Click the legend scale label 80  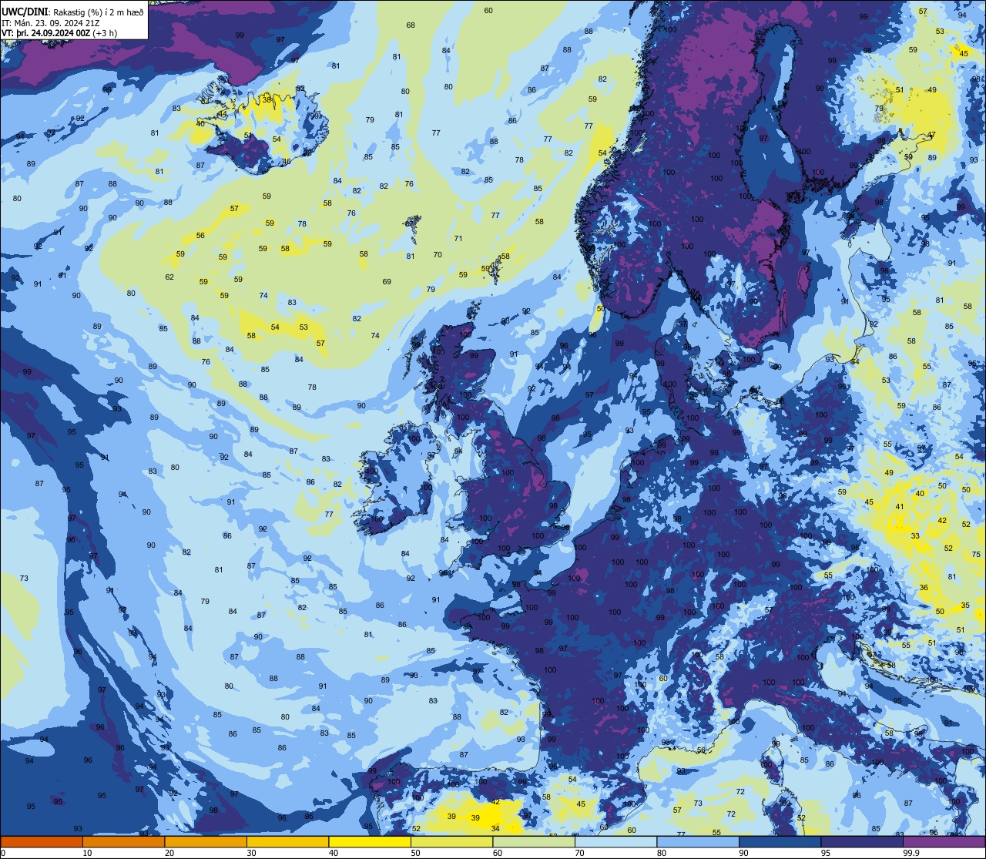click(662, 853)
